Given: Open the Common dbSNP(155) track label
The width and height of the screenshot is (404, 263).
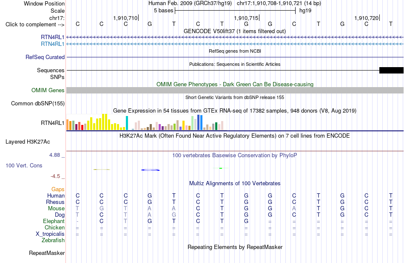Looking at the screenshot, I should pos(38,103).
